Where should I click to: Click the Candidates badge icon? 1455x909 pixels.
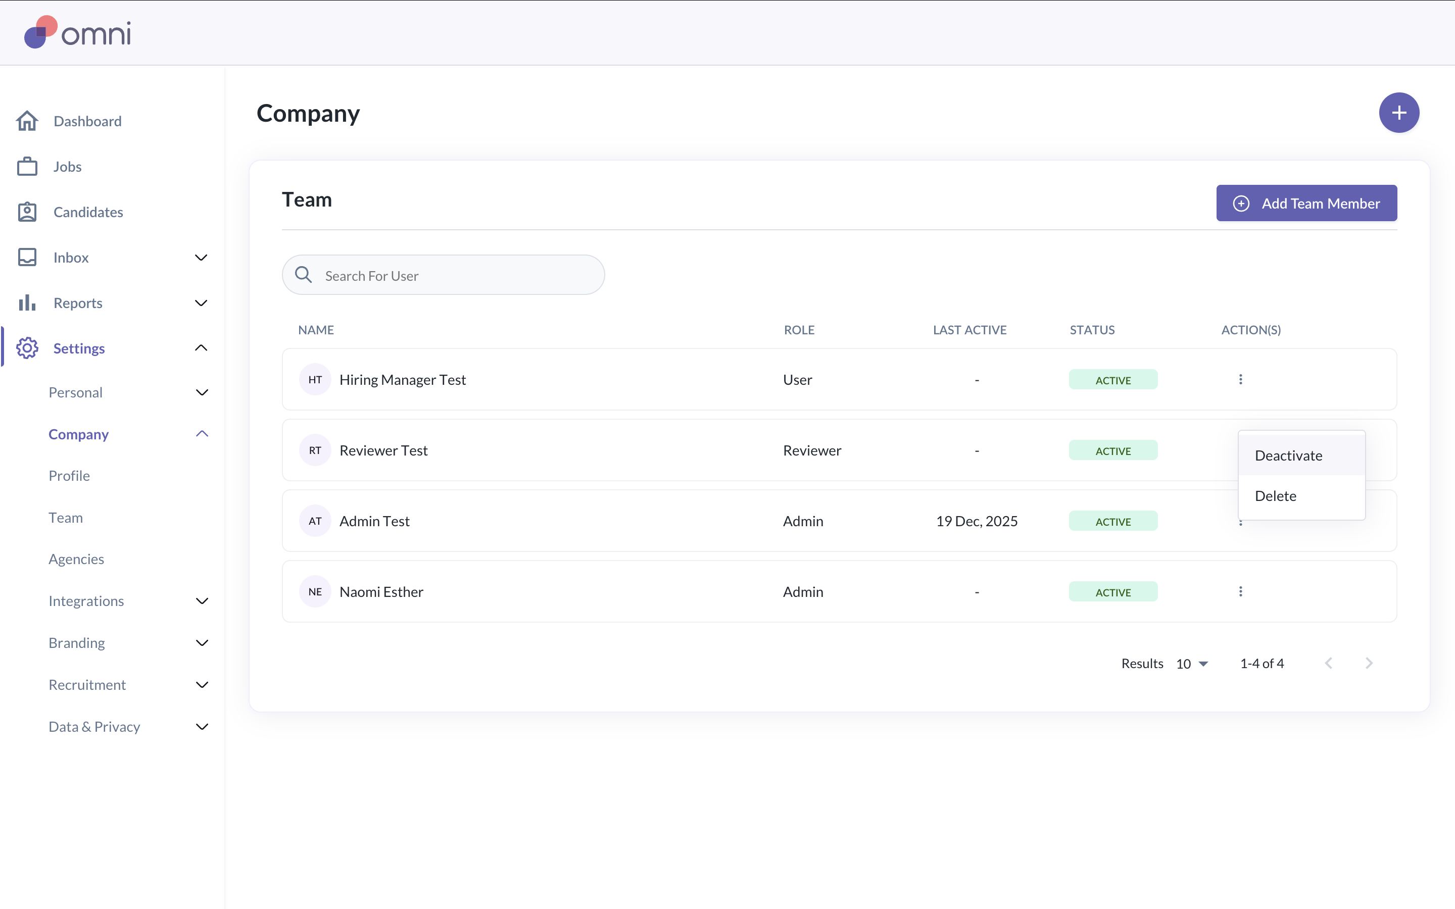click(x=27, y=212)
